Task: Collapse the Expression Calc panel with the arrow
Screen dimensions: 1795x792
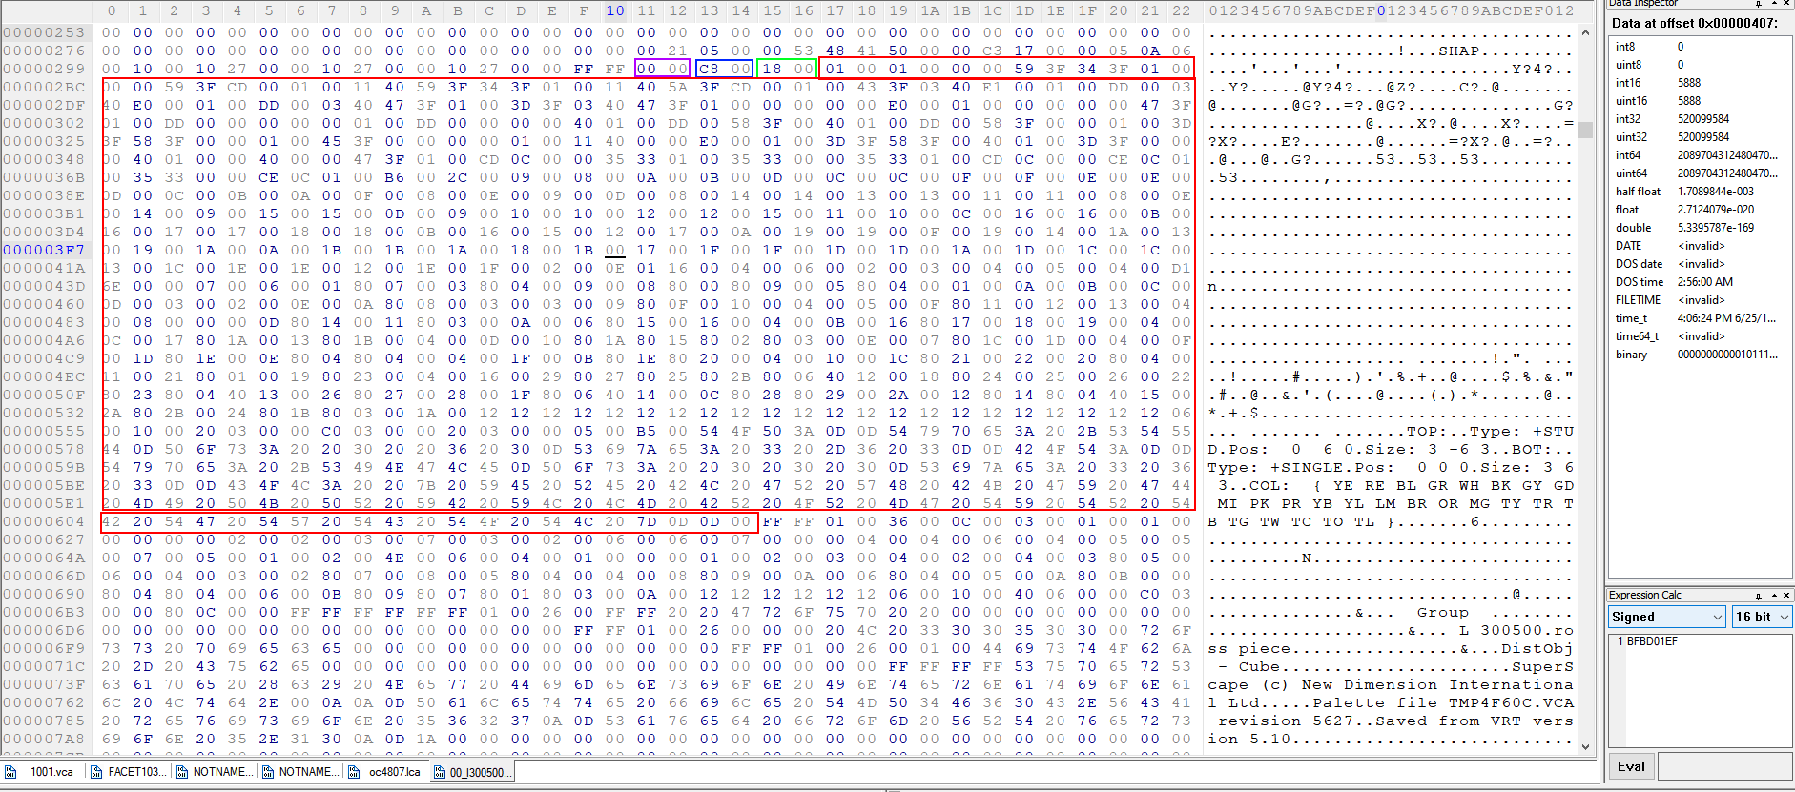Action: pos(1774,596)
